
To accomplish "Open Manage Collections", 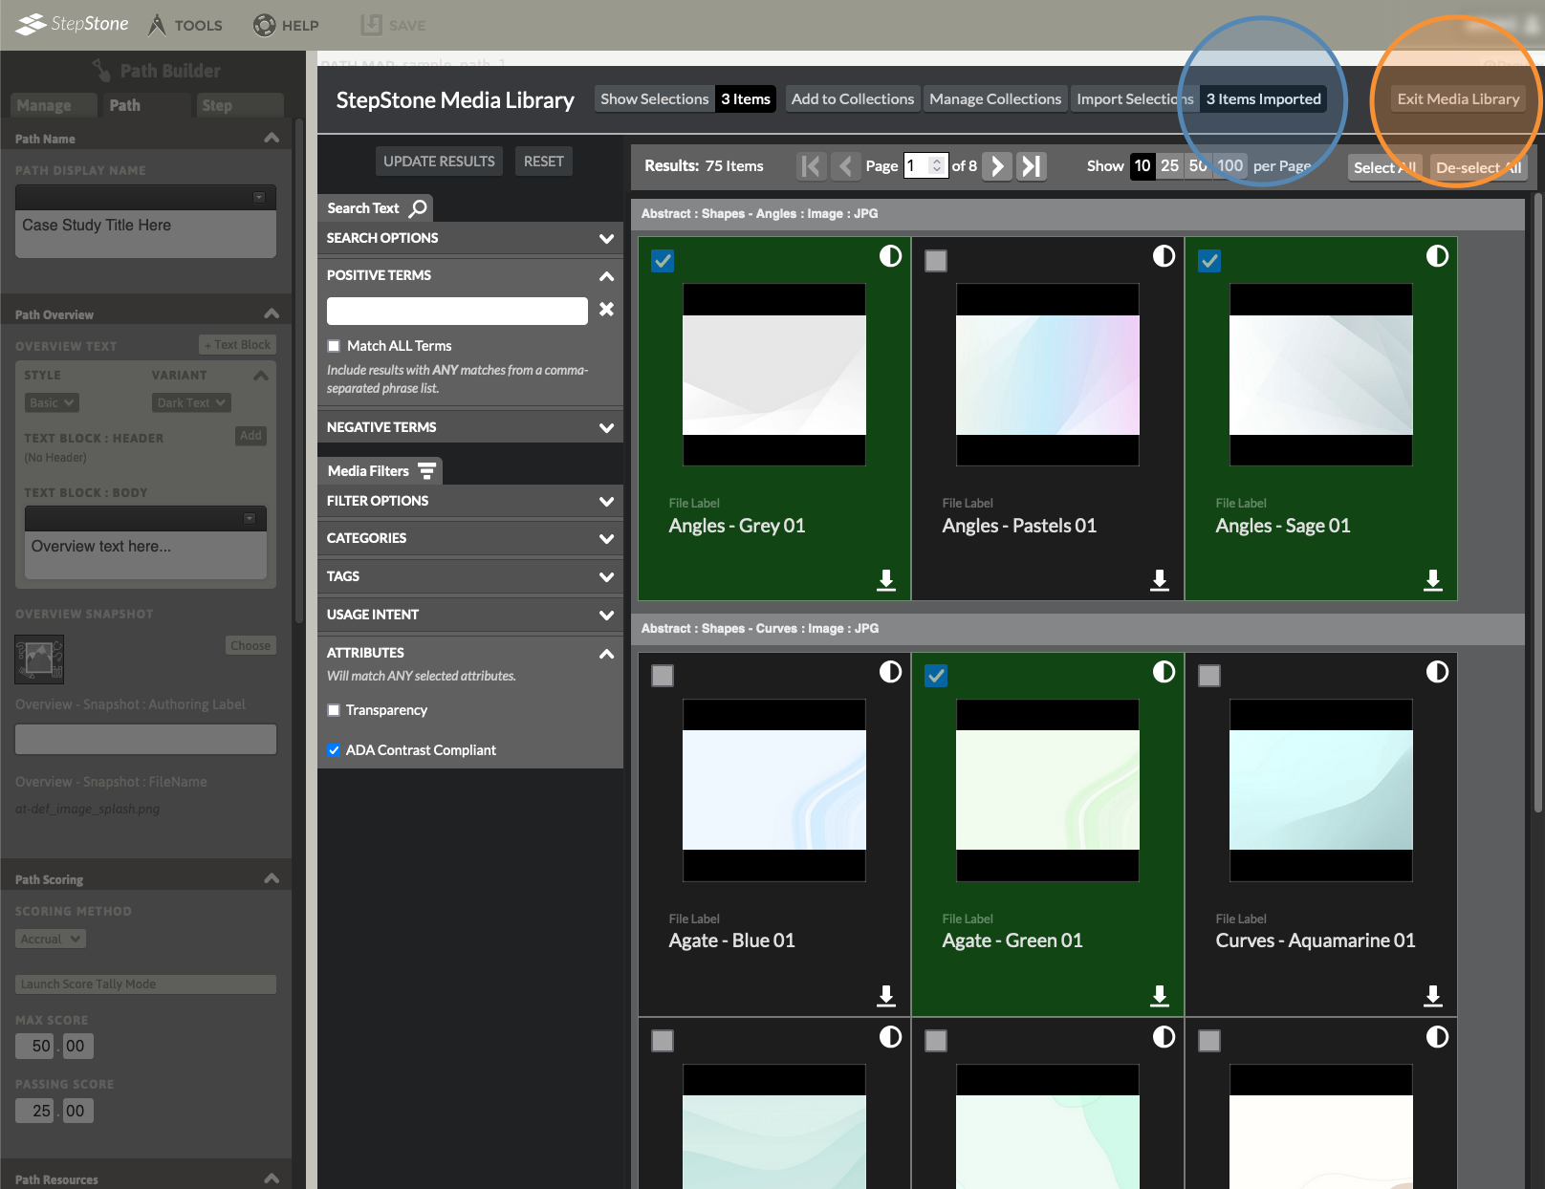I will (995, 99).
